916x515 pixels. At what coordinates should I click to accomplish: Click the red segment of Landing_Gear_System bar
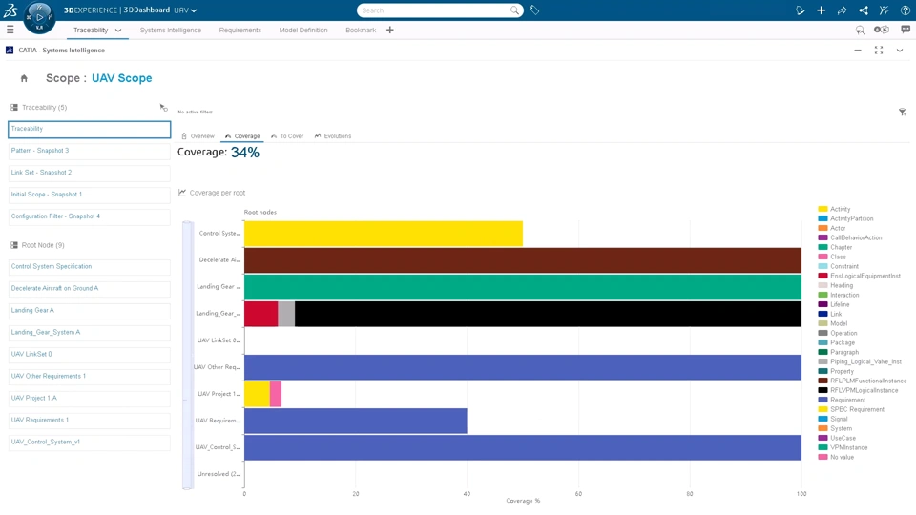click(261, 314)
